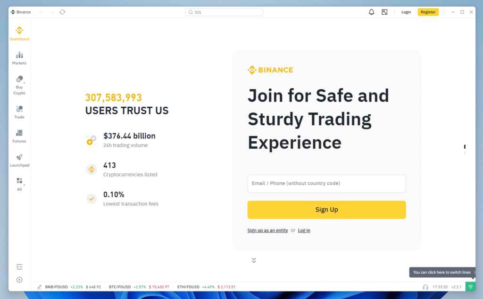
Task: Click the refresh page icon
Action: [62, 12]
